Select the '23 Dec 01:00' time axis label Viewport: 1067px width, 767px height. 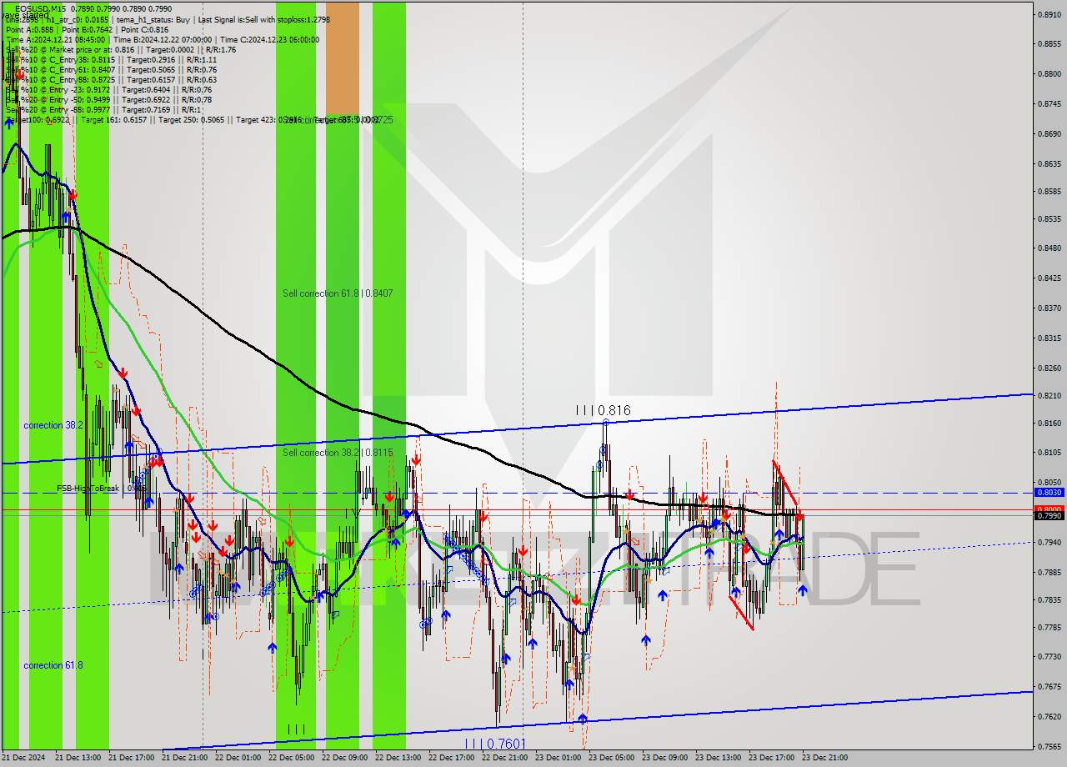point(558,758)
